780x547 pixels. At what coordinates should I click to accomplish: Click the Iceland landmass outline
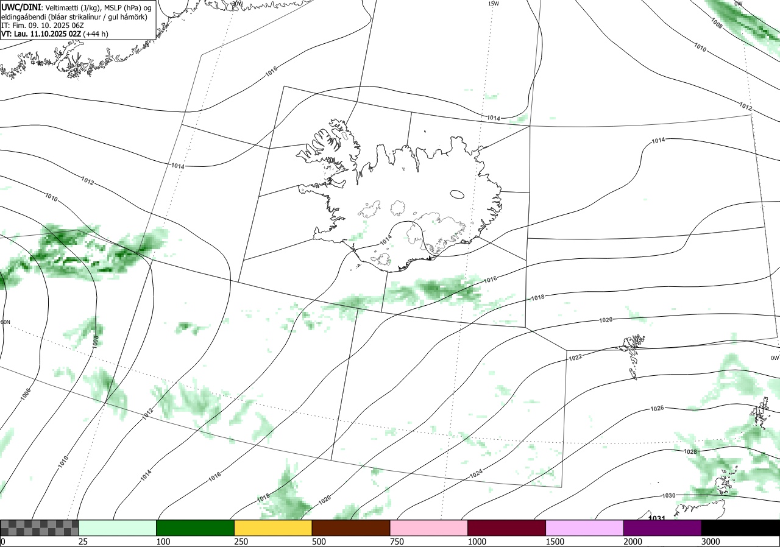tap(400, 195)
